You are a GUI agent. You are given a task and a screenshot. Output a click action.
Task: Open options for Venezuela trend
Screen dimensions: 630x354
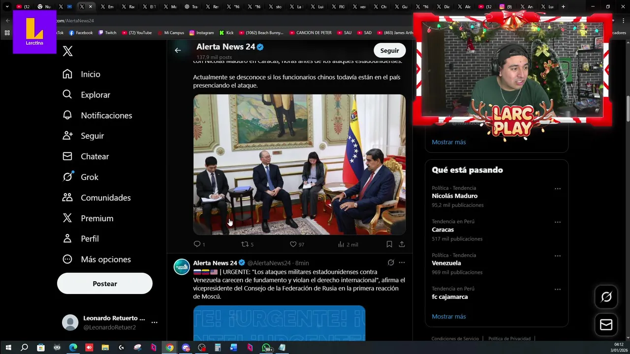[558, 256]
